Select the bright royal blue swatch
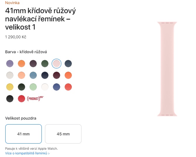The image size is (196, 157). coord(56,87)
